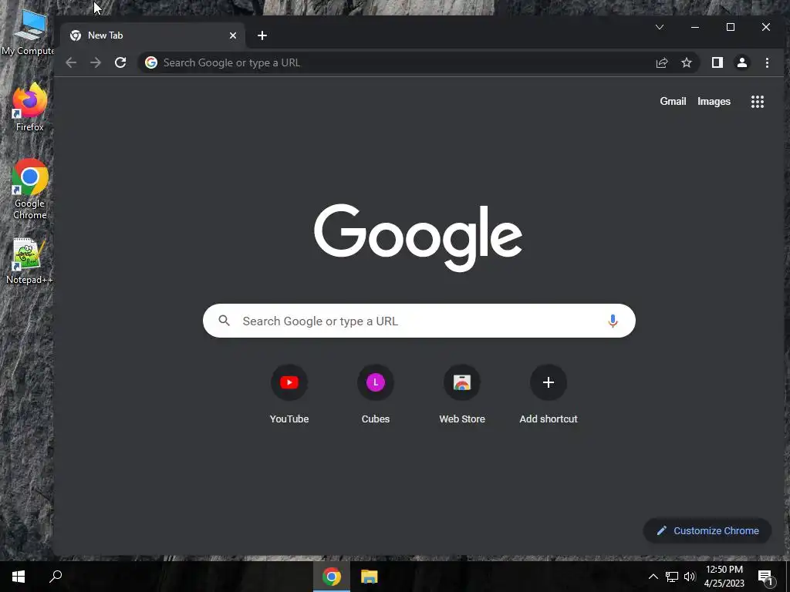Click the share page icon in address bar

point(661,62)
